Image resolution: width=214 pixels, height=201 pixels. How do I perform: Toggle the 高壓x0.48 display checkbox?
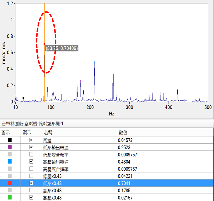point(31,198)
